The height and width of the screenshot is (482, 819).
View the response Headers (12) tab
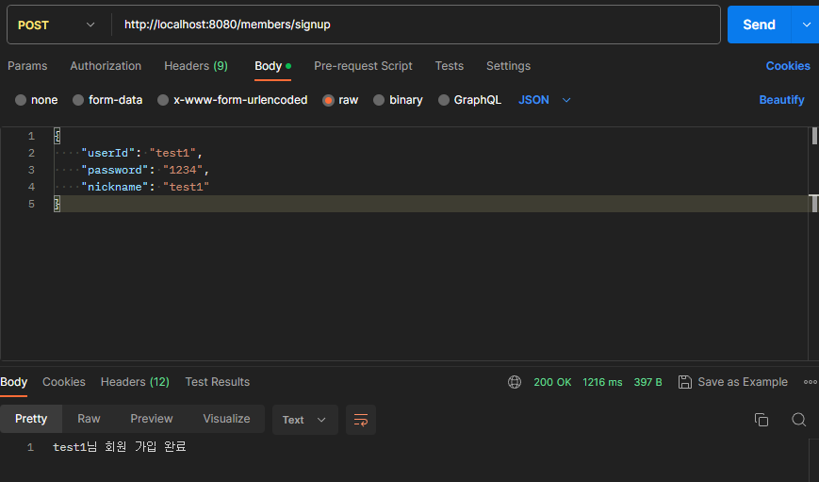(x=135, y=382)
